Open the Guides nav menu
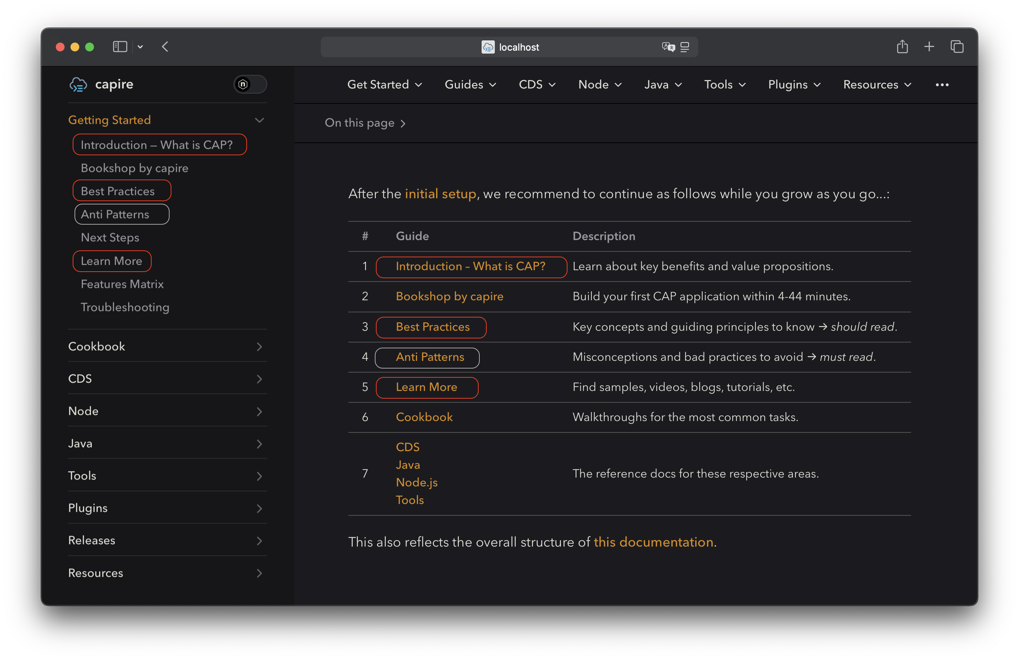 (471, 84)
